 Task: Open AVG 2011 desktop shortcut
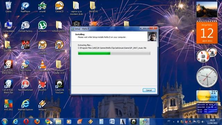coord(8,105)
